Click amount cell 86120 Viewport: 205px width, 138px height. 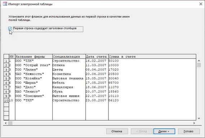pos(152,100)
